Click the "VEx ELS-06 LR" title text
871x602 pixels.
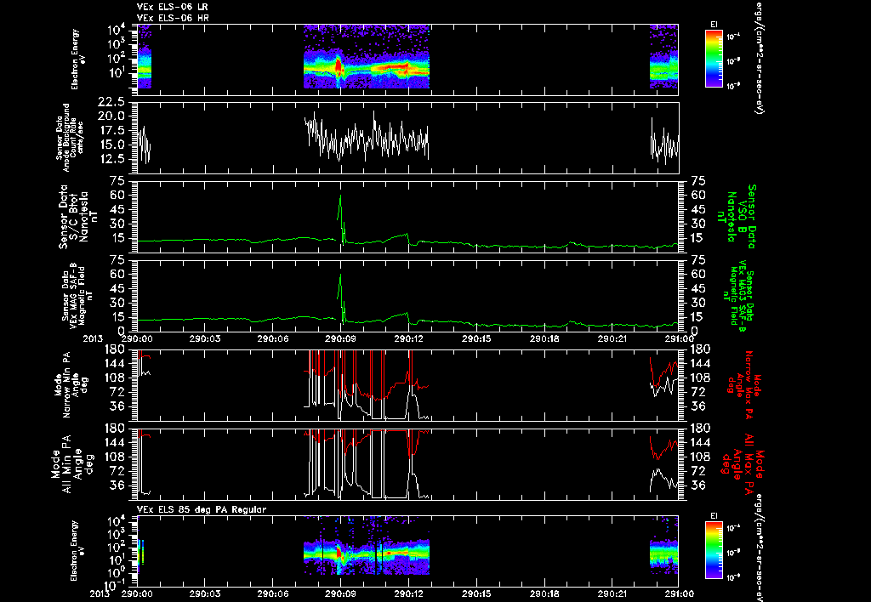pos(172,7)
